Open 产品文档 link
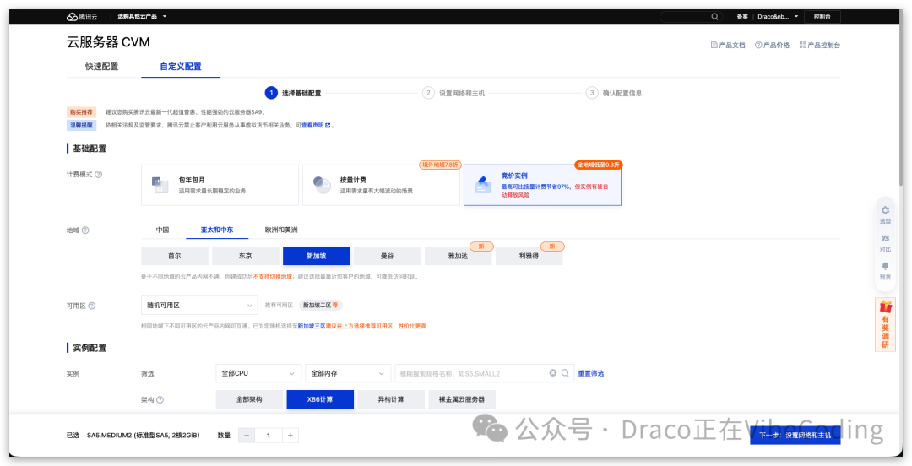The image size is (912, 466). click(x=728, y=45)
